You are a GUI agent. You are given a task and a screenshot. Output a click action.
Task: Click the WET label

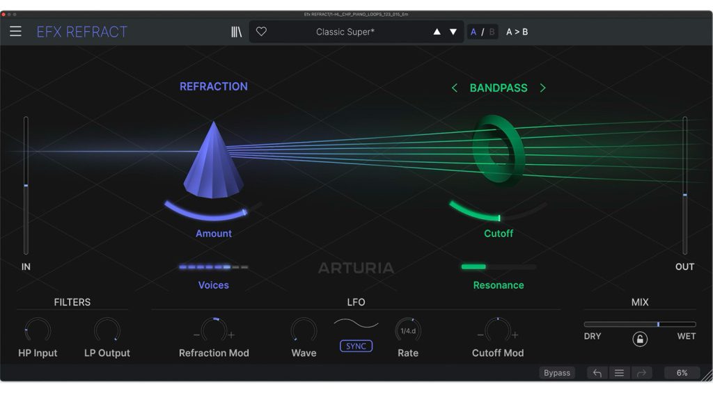tap(686, 337)
